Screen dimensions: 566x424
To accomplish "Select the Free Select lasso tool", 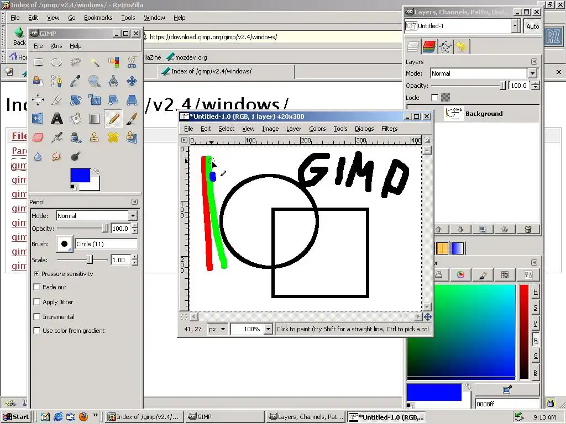I will [x=75, y=62].
